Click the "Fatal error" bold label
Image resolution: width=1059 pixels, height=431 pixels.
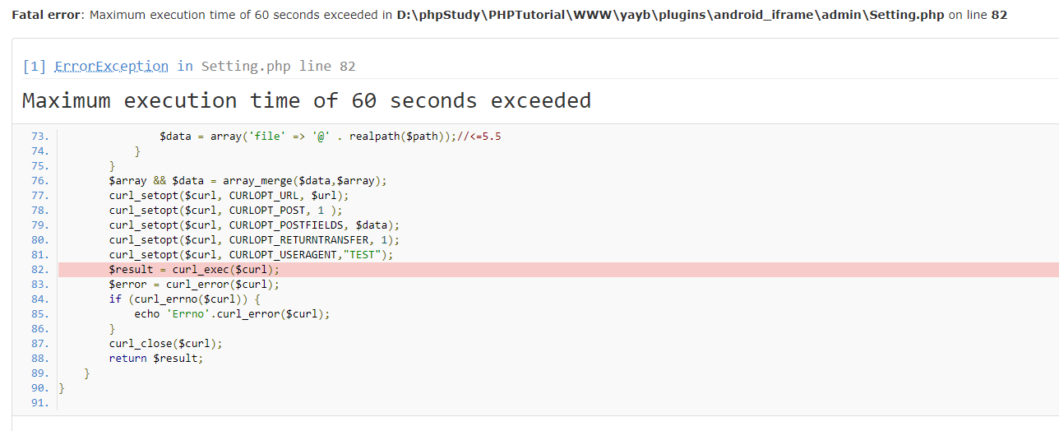pos(45,16)
